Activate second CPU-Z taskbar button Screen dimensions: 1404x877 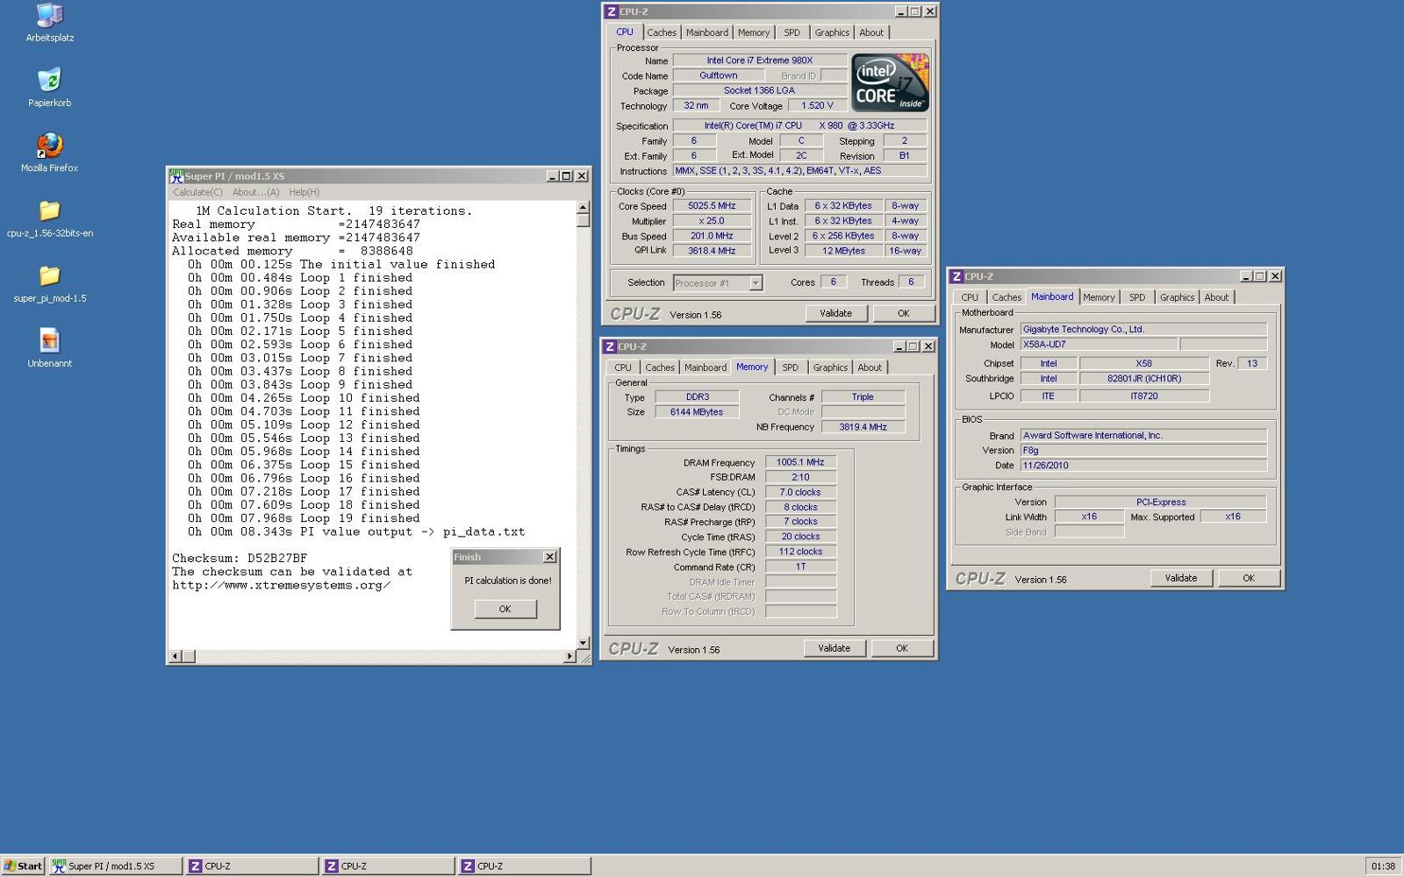click(x=388, y=866)
